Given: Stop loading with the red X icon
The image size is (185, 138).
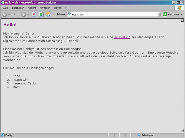Looking at the screenshot, I should coord(34,14).
